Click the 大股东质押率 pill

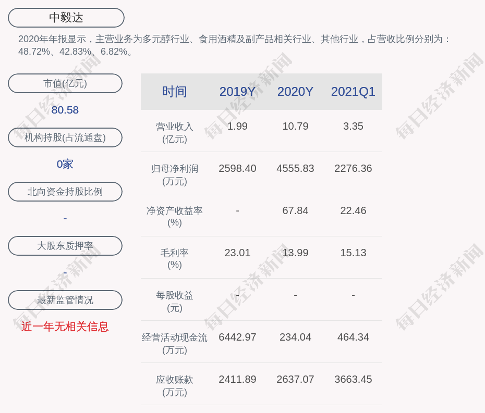coord(65,246)
